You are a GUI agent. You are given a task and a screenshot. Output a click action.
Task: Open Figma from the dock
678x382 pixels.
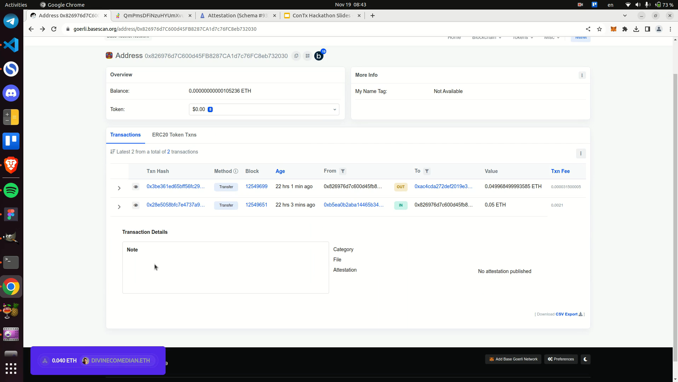[11, 214]
